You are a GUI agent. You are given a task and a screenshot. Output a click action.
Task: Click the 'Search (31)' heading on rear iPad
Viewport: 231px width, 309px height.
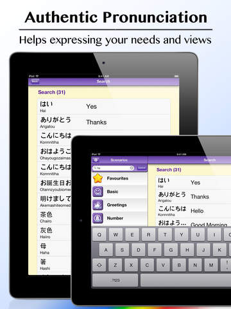51,92
